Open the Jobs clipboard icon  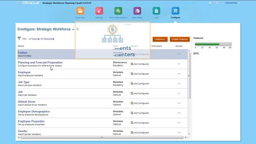point(156,11)
